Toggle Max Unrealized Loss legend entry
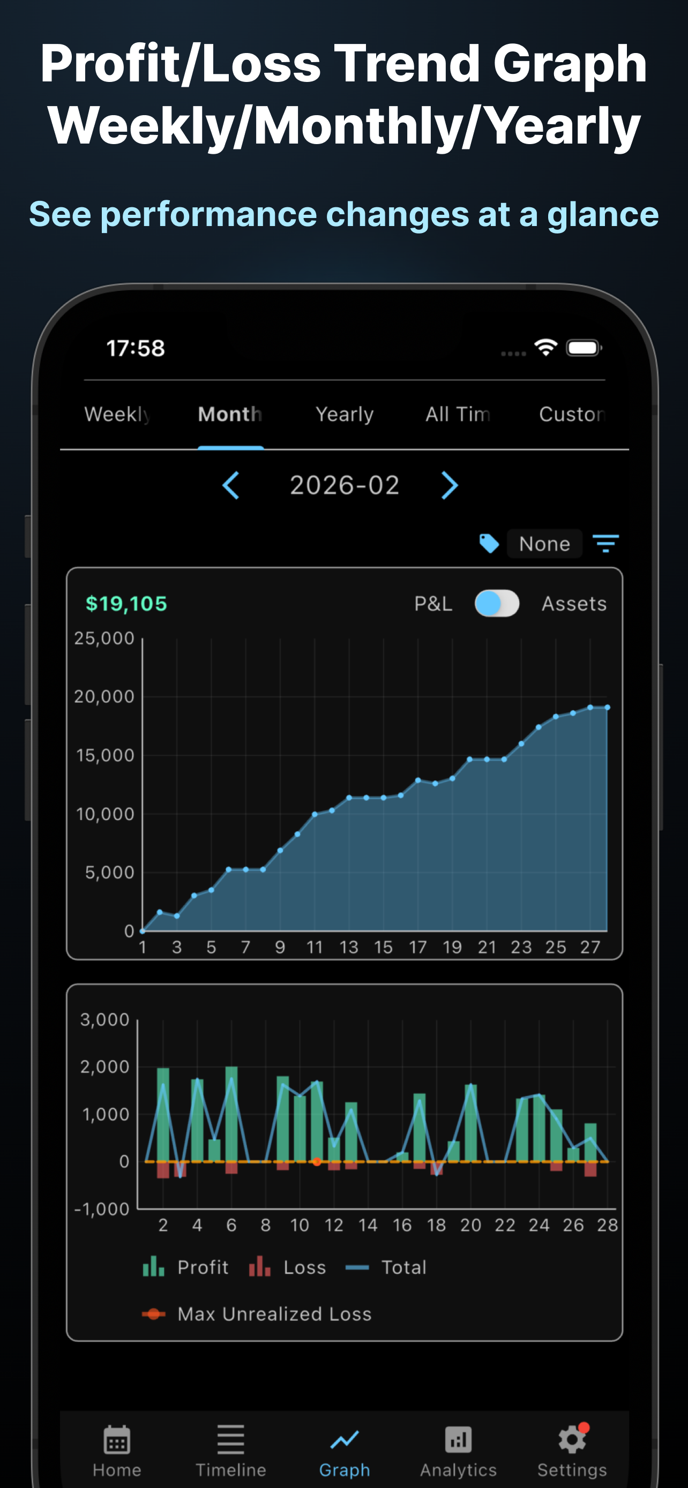This screenshot has width=688, height=1488. point(257,1314)
